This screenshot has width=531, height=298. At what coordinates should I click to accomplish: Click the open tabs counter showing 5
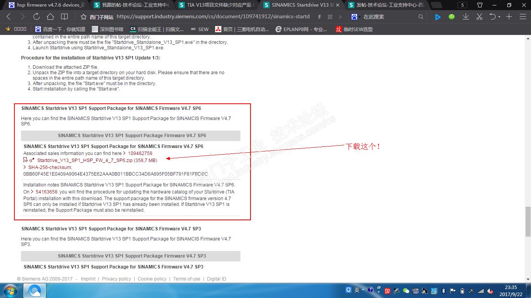point(462,5)
